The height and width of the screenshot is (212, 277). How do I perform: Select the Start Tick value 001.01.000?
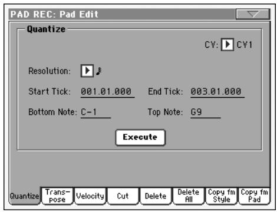(107, 92)
